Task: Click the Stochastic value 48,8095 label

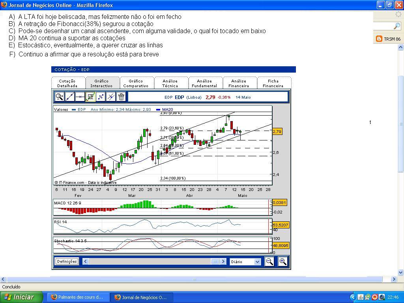Action: [281, 245]
